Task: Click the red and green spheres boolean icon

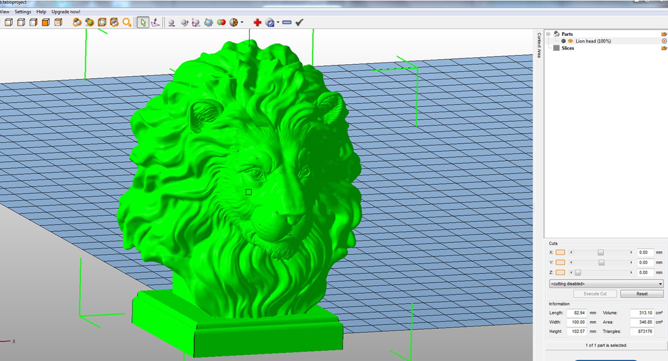Action: (x=221, y=22)
